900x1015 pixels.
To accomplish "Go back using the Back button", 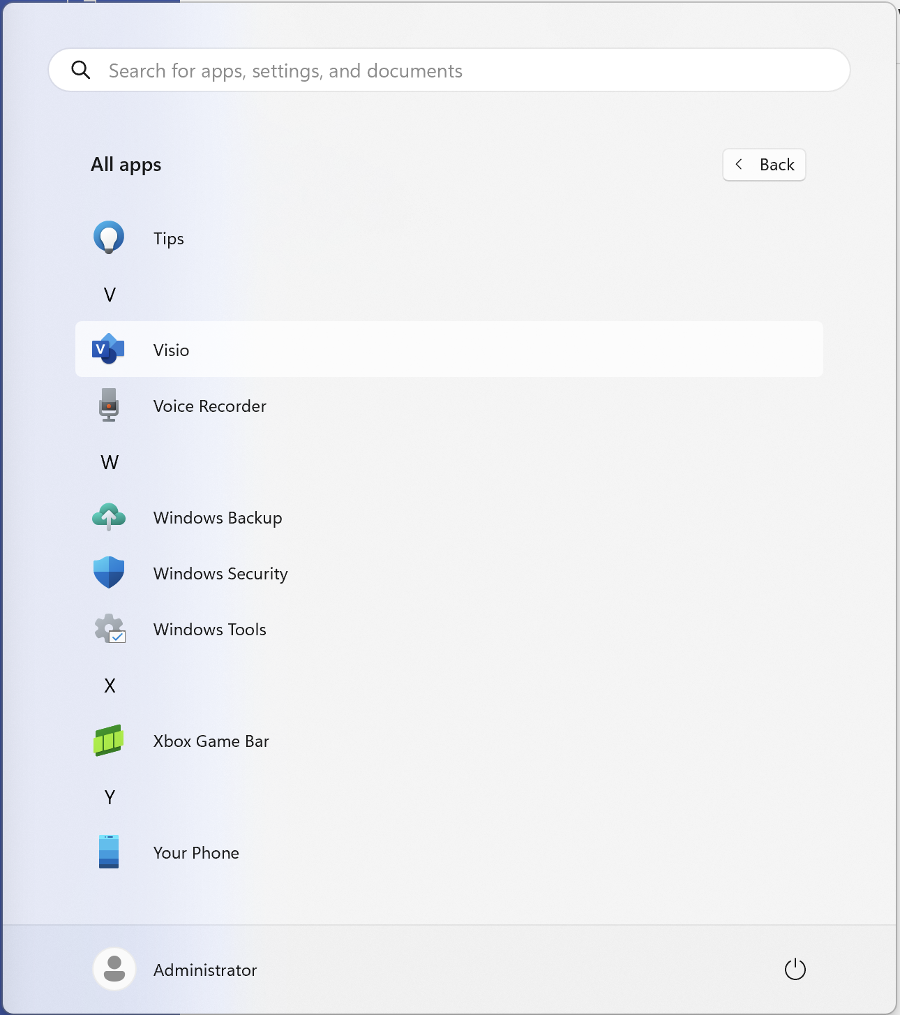I will [764, 165].
